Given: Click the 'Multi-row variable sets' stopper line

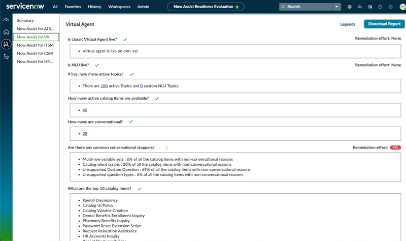Looking at the screenshot, I should [158, 159].
